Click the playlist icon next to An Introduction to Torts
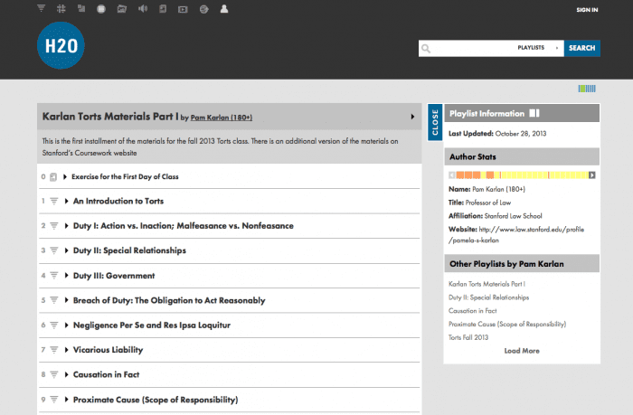633x415 pixels. [x=53, y=201]
